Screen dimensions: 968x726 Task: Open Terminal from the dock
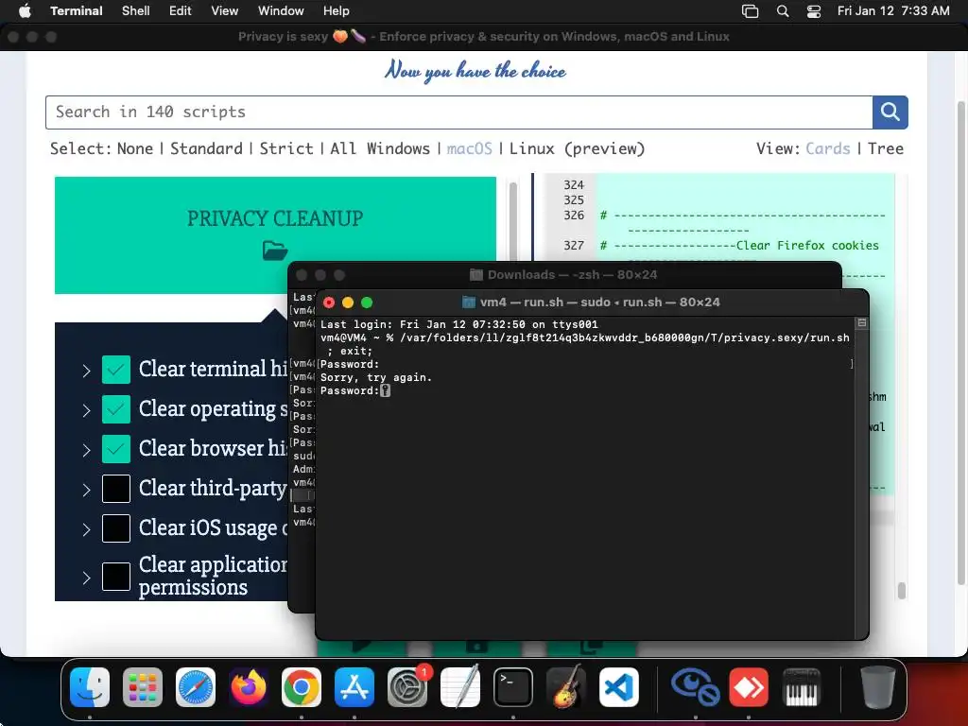513,687
